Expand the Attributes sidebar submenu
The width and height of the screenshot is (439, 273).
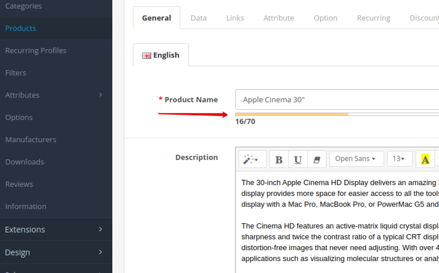click(56, 95)
